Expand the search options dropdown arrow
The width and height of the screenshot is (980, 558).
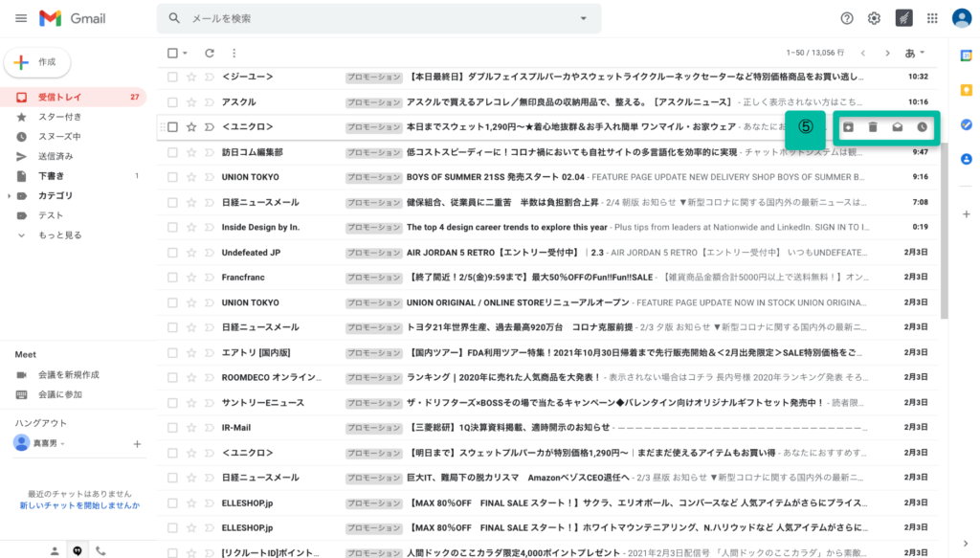[584, 18]
